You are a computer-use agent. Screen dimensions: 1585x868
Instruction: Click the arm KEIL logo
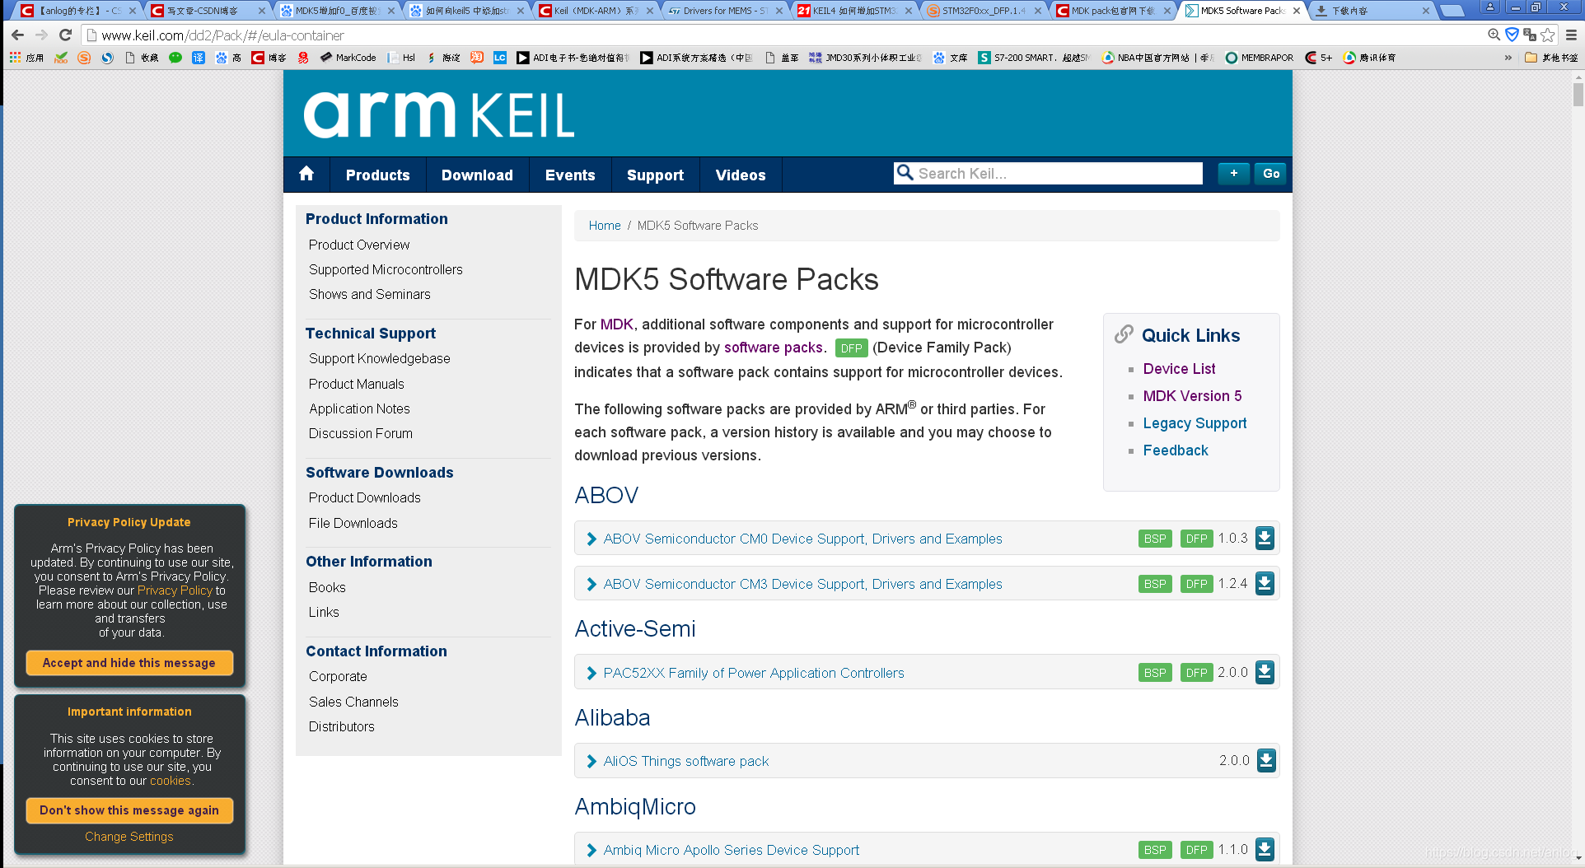pos(439,114)
